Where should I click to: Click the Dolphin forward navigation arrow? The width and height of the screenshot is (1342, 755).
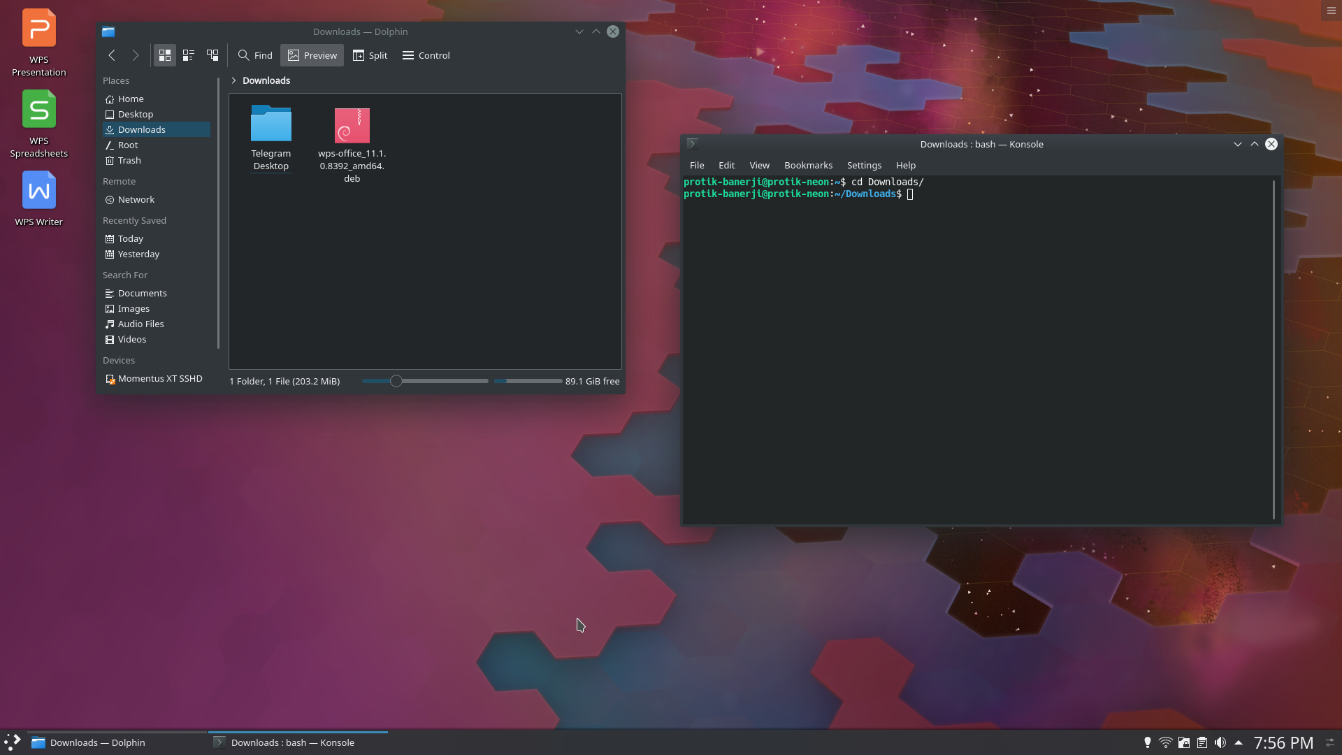tap(136, 55)
